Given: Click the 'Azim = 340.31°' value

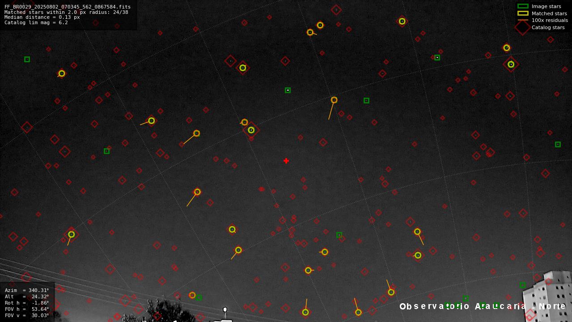Looking at the screenshot, I should (x=27, y=290).
